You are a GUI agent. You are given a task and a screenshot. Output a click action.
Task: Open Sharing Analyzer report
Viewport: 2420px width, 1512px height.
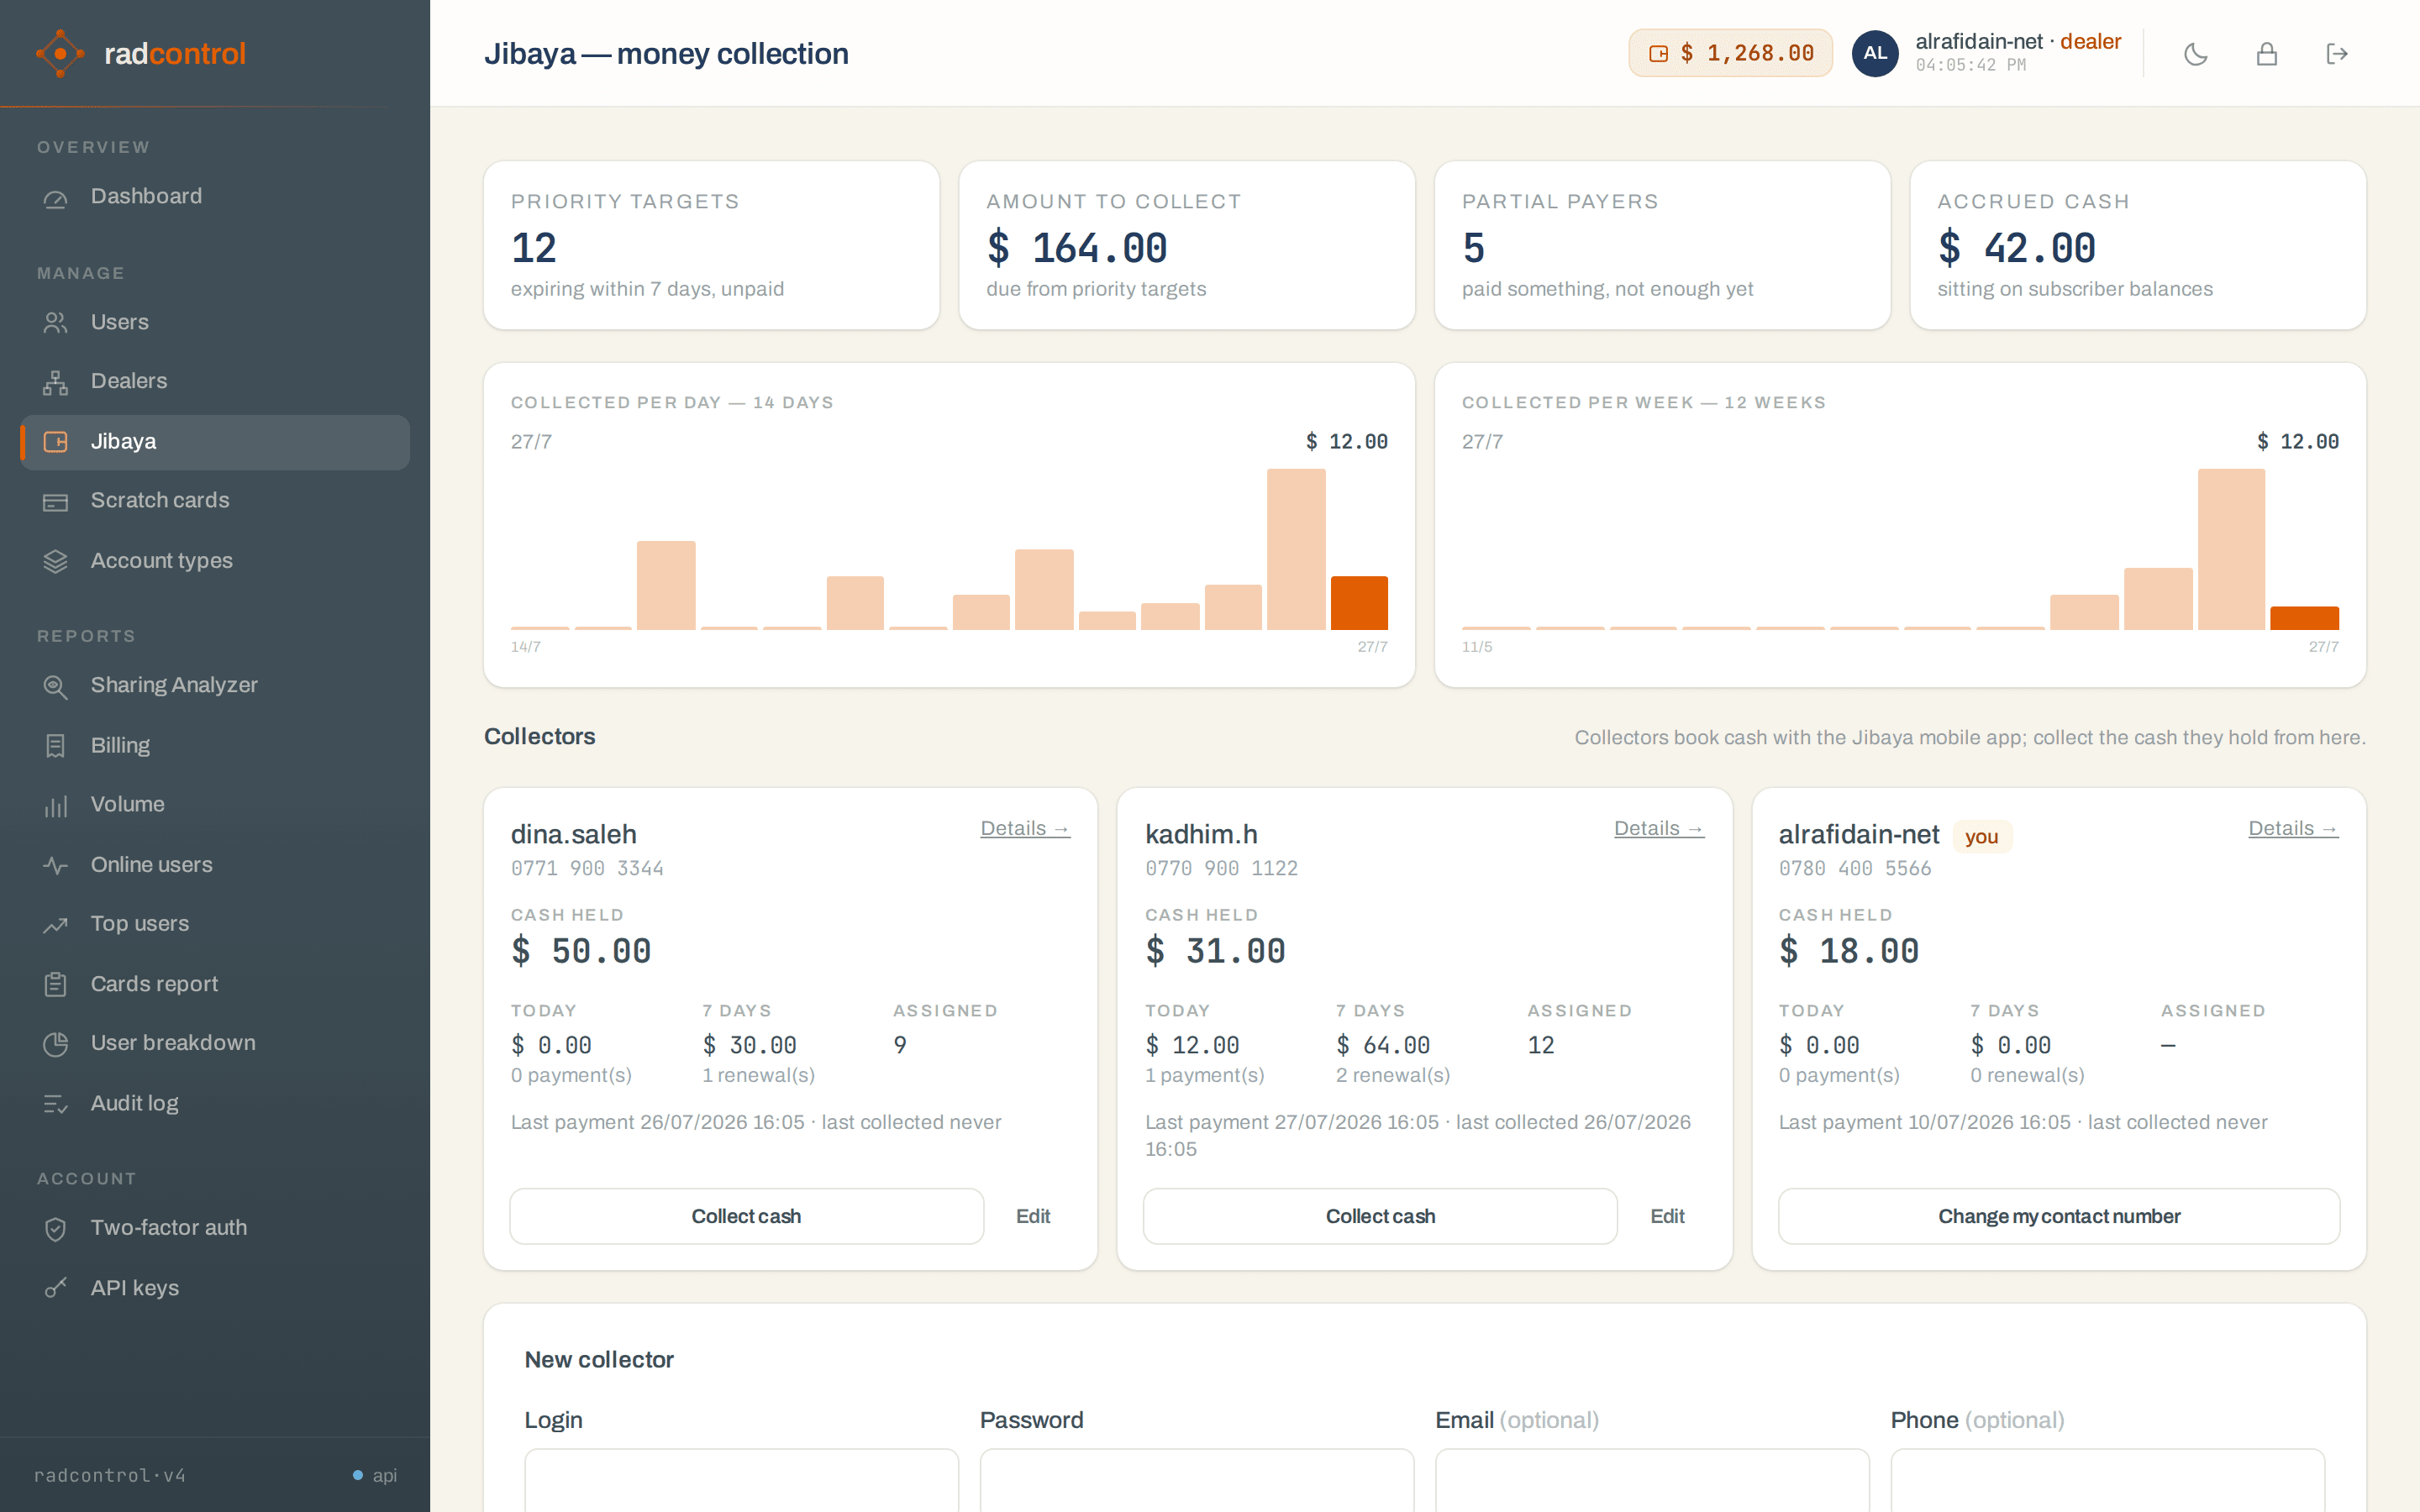(x=215, y=686)
